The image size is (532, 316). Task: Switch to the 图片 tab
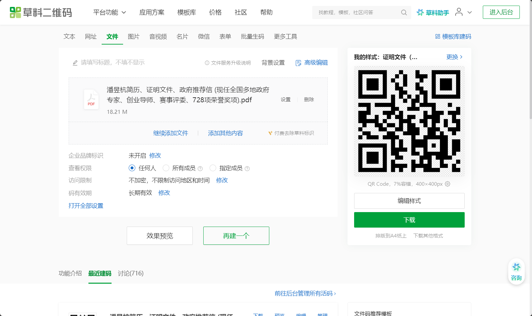134,37
